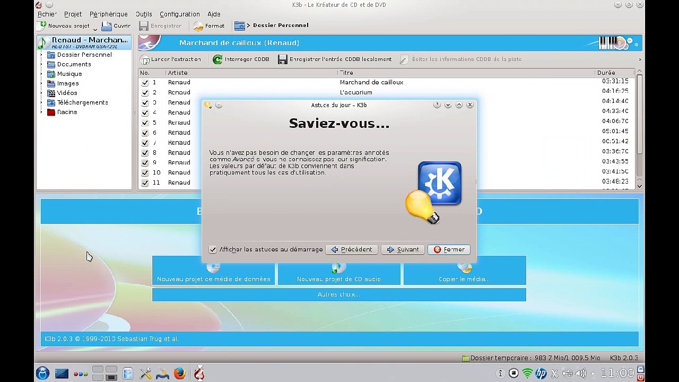Open the KDE application launcher
This screenshot has width=679, height=382.
(x=42, y=374)
